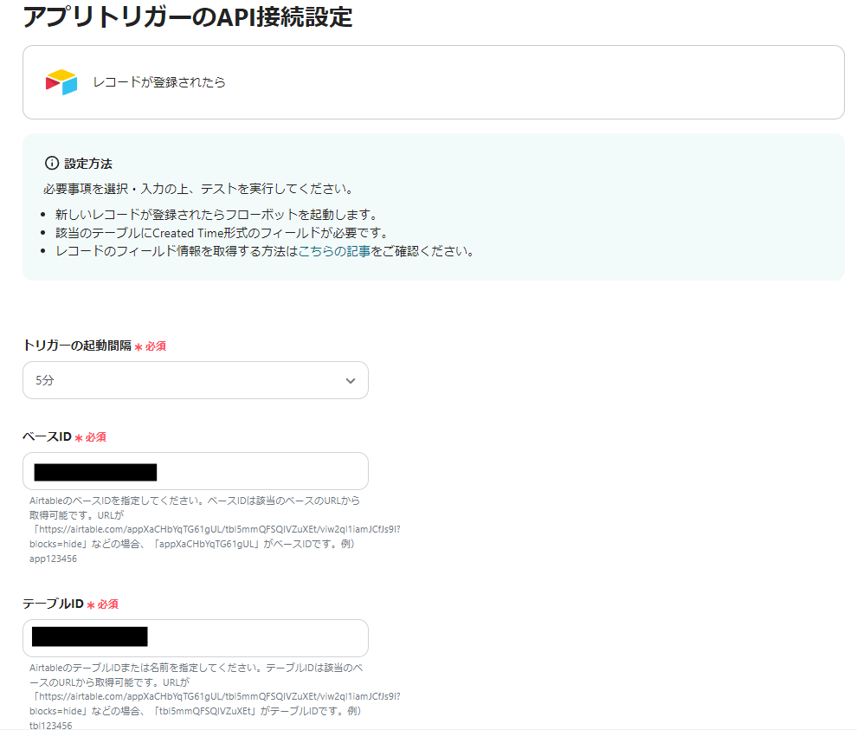857x730 pixels.
Task: Click inside the テーブルID input field
Action: pos(195,638)
